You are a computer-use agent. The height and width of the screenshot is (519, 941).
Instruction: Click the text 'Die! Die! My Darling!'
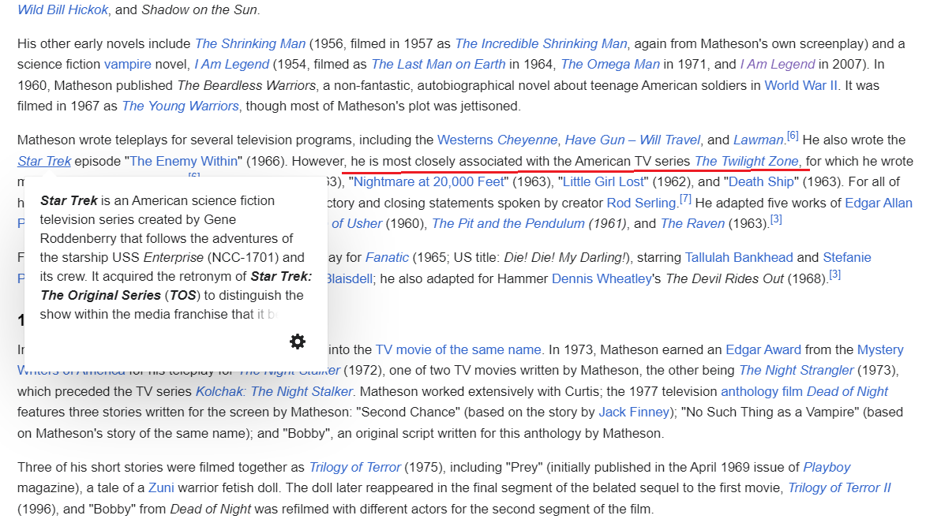(x=565, y=258)
